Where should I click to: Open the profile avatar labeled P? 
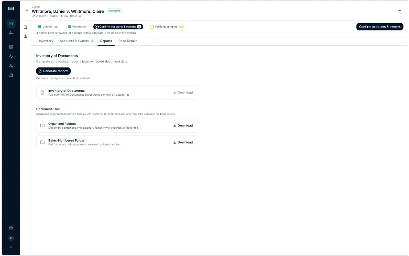[x=11, y=238]
